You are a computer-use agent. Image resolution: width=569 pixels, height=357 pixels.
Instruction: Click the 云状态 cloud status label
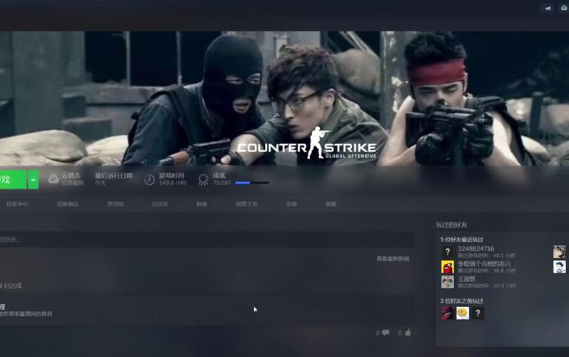(71, 176)
